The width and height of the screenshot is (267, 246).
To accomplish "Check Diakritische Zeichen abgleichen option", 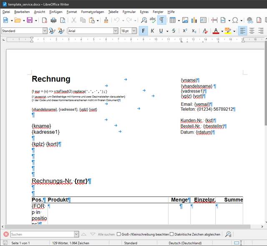I will click(x=172, y=234).
